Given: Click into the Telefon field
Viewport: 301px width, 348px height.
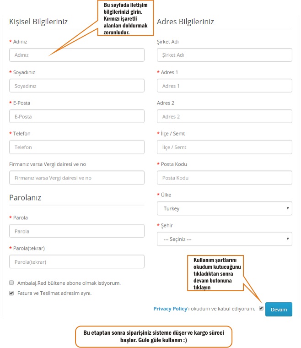Looking at the screenshot, I should (x=76, y=147).
